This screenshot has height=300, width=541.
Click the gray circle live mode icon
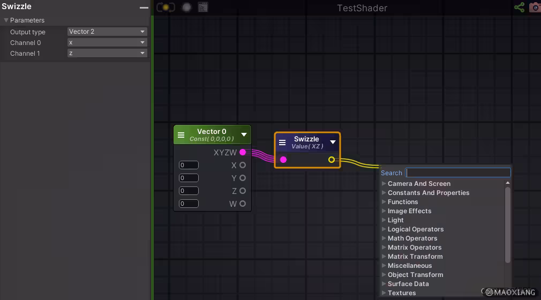[186, 7]
